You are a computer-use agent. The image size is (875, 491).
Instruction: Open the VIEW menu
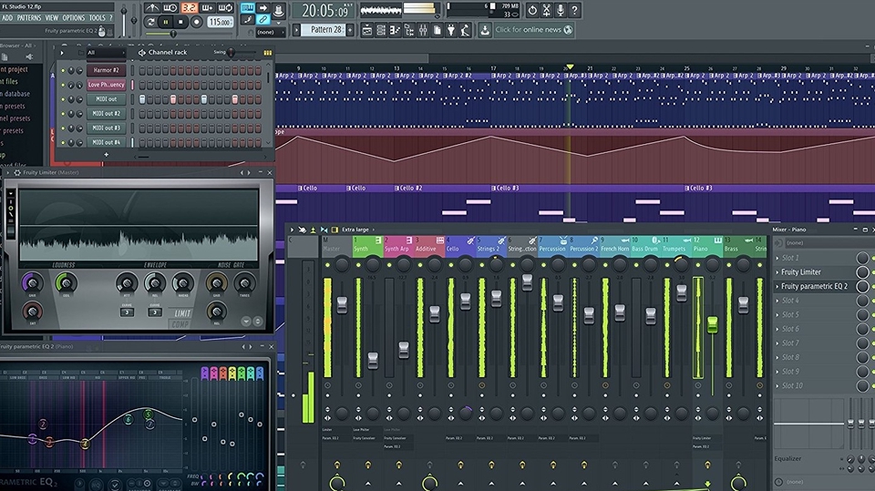(51, 18)
